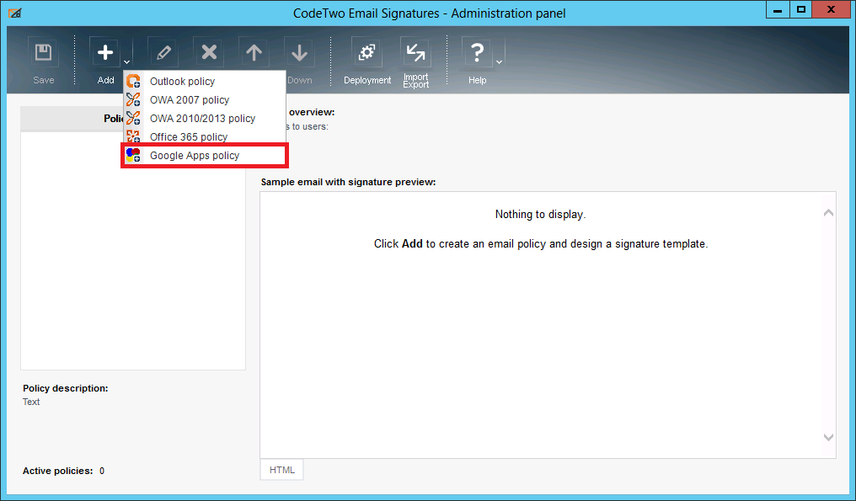Switch to the HTML tab
856x501 pixels.
(281, 470)
